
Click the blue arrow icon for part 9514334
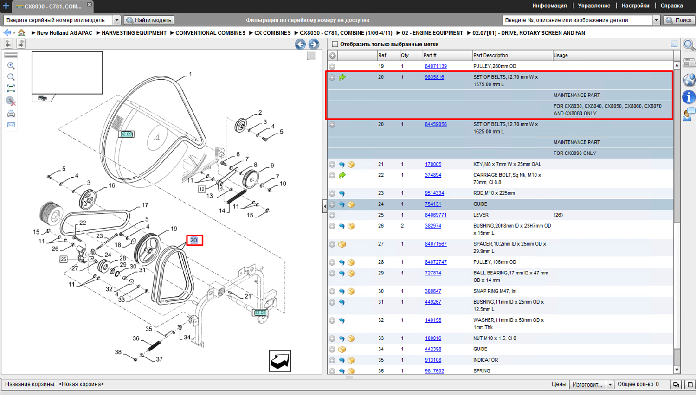[x=342, y=193]
